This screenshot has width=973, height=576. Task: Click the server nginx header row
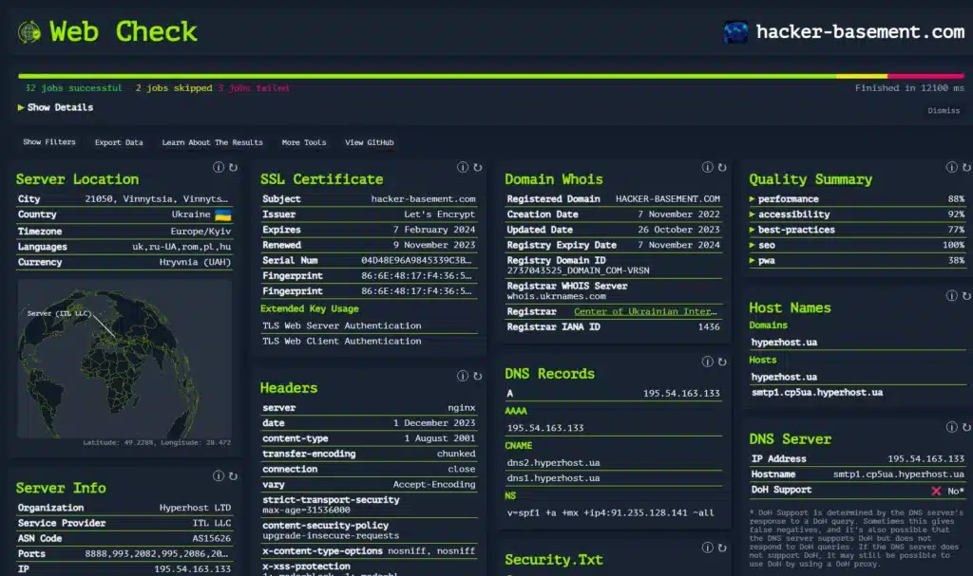(x=369, y=408)
